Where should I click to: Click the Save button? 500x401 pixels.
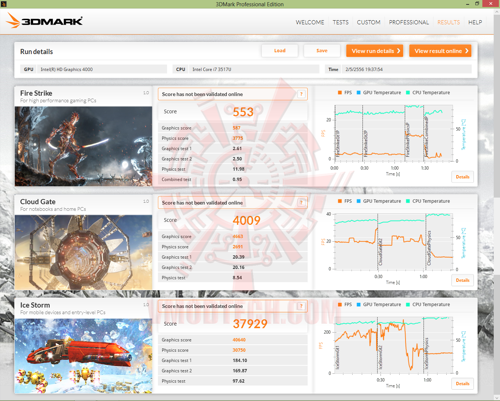pyautogui.click(x=322, y=51)
